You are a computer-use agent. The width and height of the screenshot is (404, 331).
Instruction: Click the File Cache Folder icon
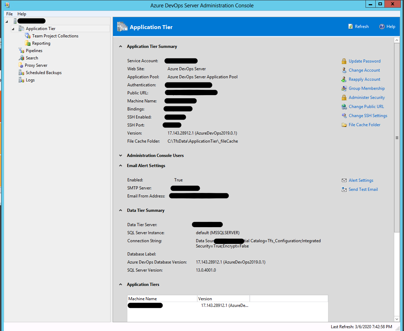tap(344, 125)
